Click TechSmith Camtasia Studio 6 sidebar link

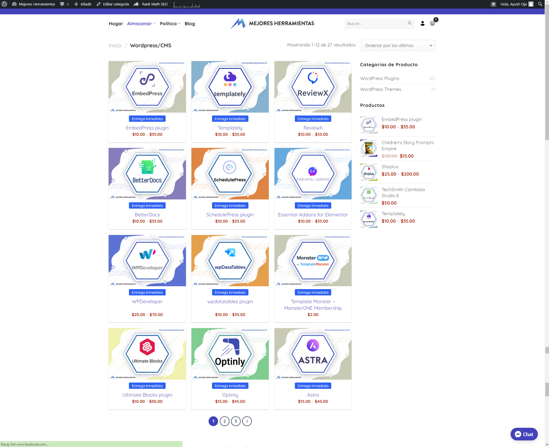coord(403,193)
